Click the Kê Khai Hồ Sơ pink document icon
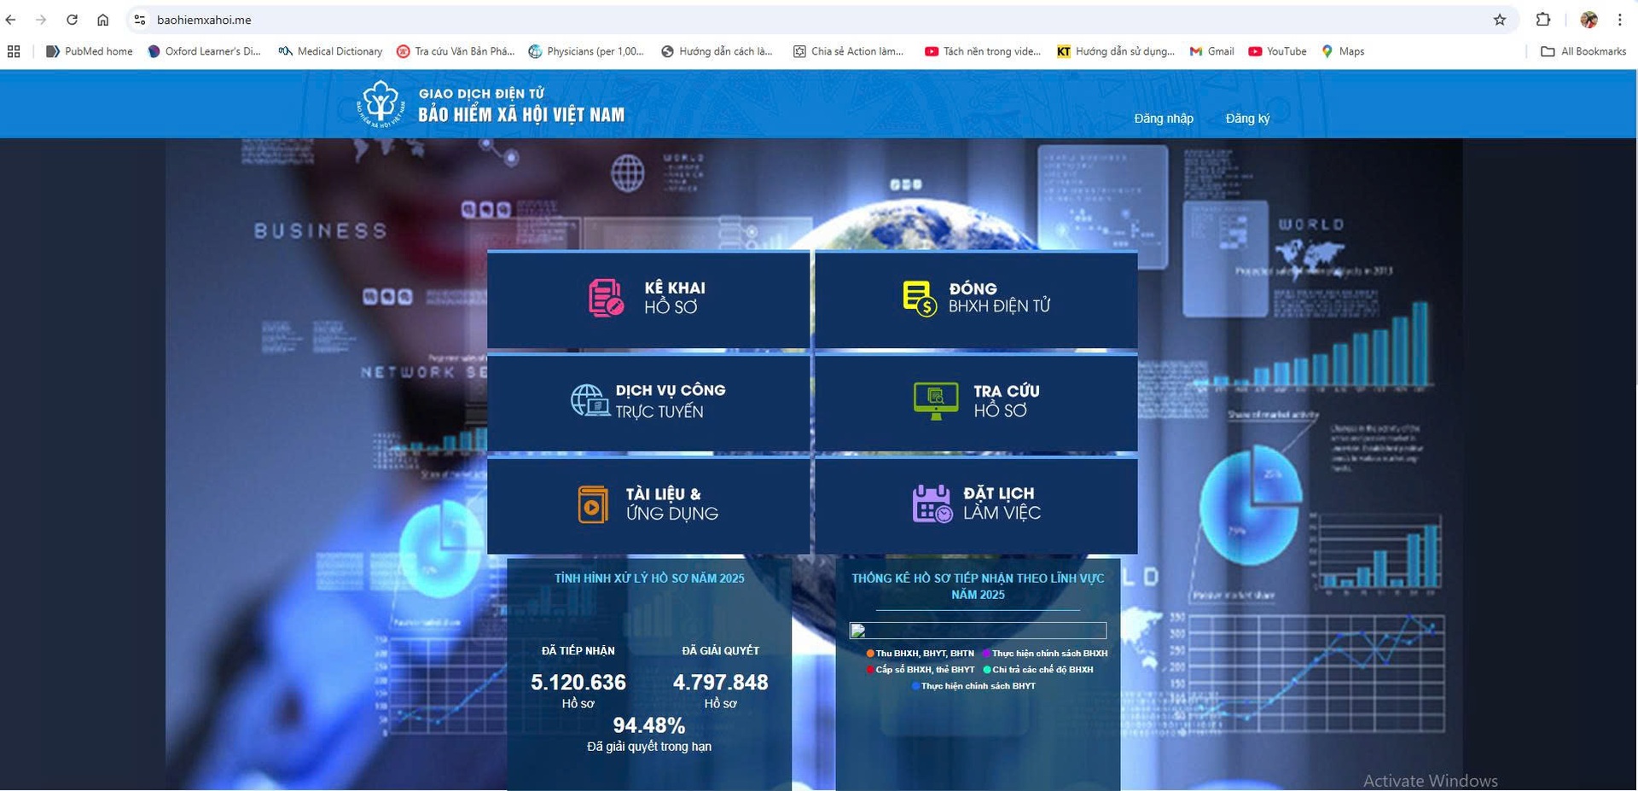The height and width of the screenshot is (791, 1638). pos(606,298)
